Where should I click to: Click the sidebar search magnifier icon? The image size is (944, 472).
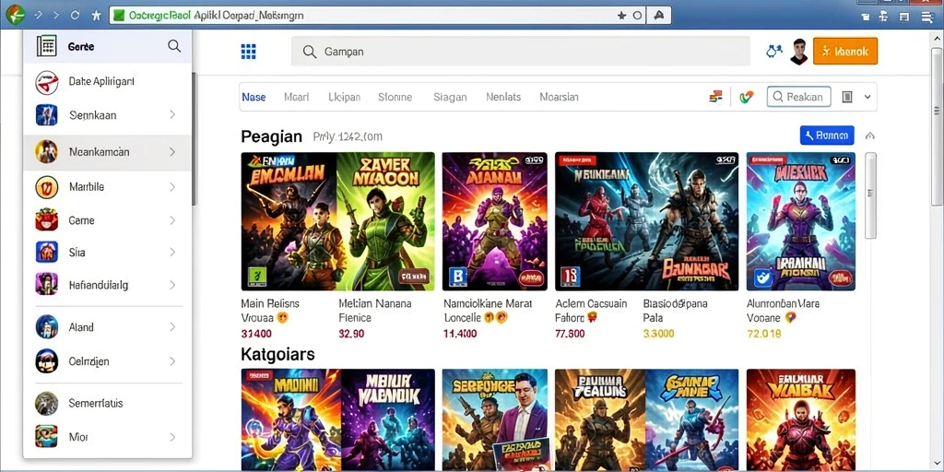pyautogui.click(x=174, y=46)
